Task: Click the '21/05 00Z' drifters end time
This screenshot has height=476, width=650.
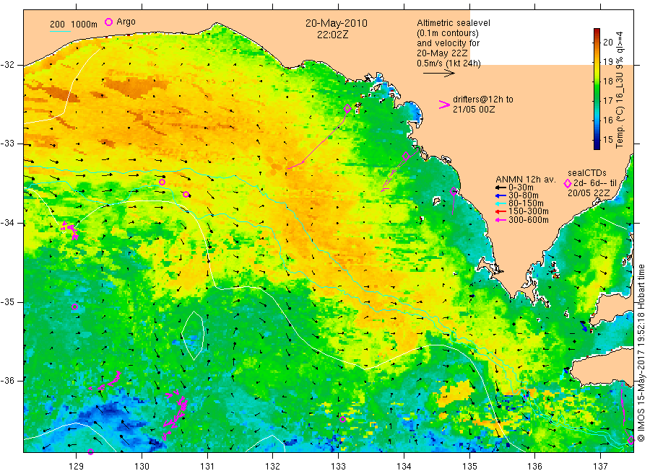Action: 473,110
